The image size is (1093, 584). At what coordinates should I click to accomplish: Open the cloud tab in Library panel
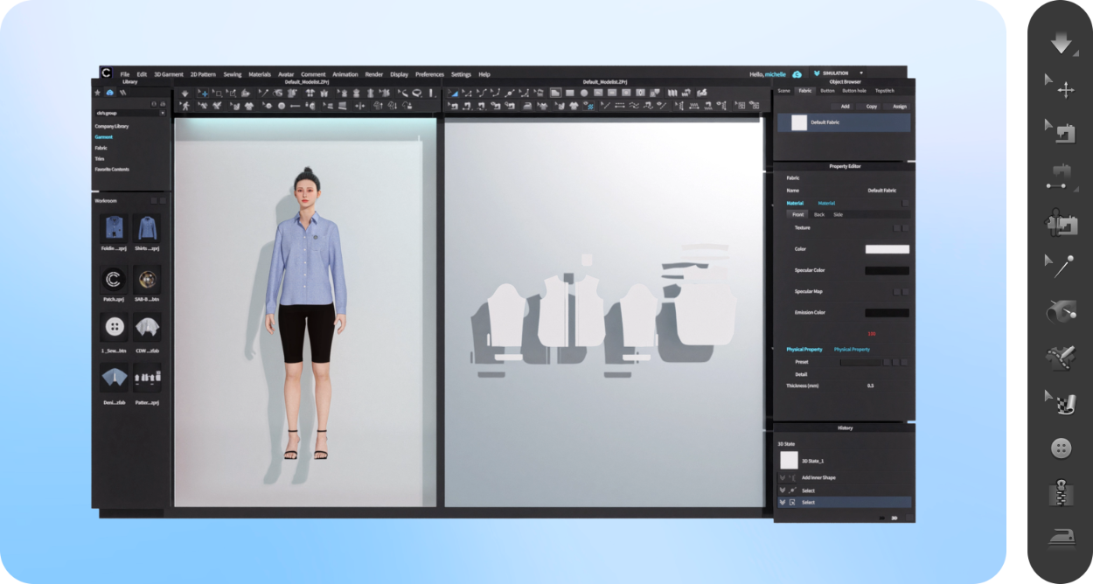coord(110,92)
